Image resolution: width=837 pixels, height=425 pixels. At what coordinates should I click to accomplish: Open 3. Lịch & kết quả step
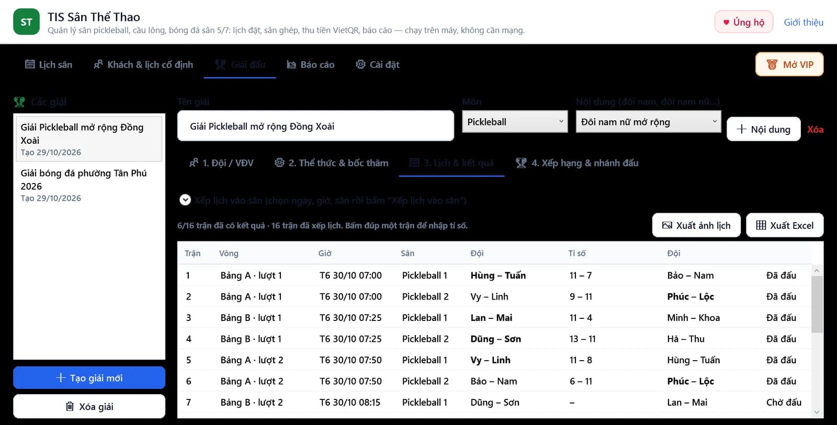(451, 163)
